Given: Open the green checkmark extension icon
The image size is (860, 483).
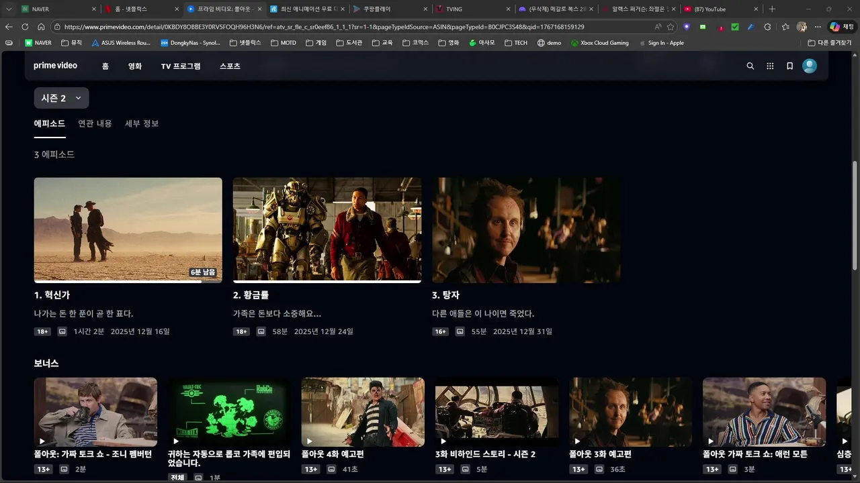Looking at the screenshot, I should pos(735,27).
